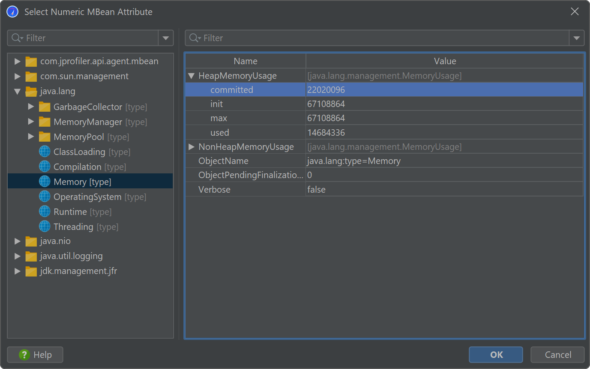Image resolution: width=590 pixels, height=369 pixels.
Task: Select the 'used' attribute row
Action: 220,133
